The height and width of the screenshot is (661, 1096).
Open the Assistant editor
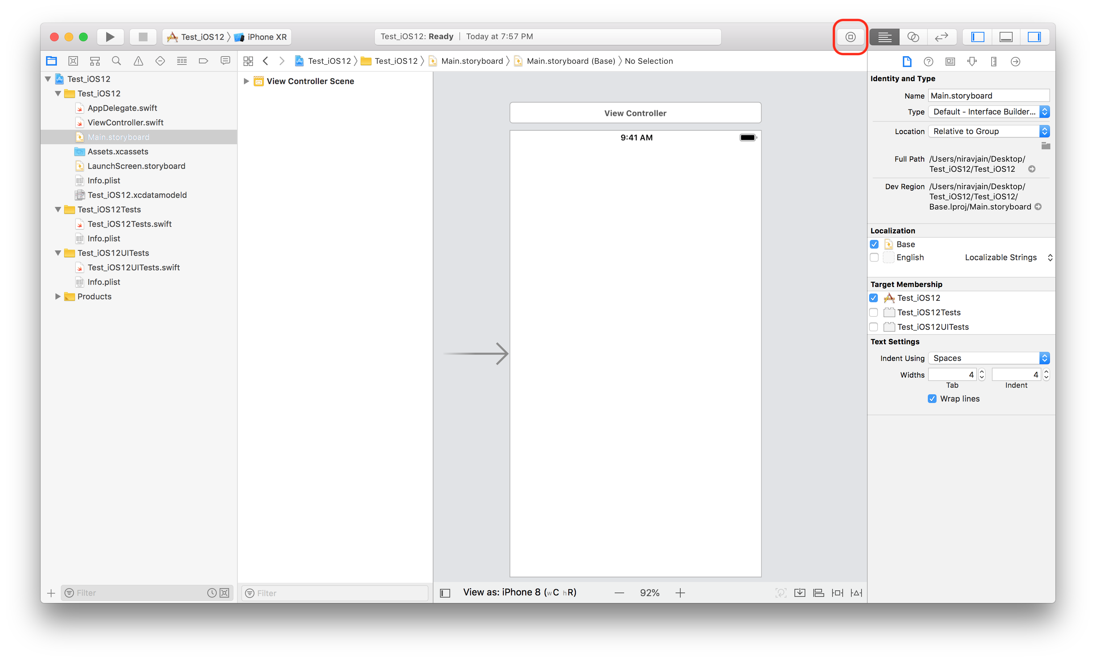(x=913, y=37)
